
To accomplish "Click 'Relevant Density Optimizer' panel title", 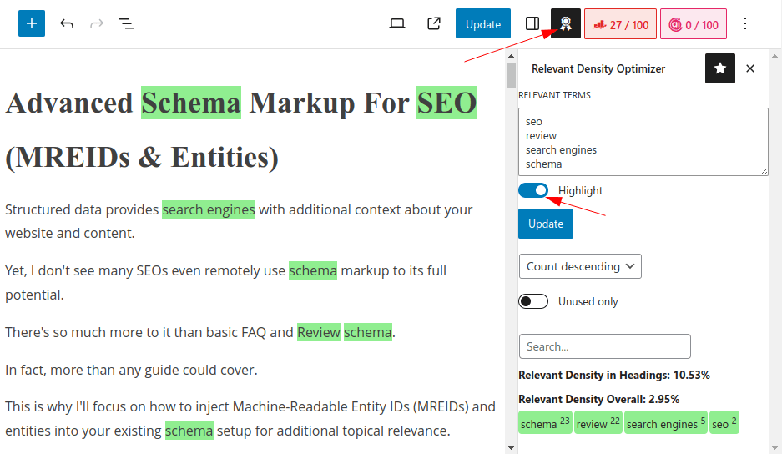I will [598, 68].
